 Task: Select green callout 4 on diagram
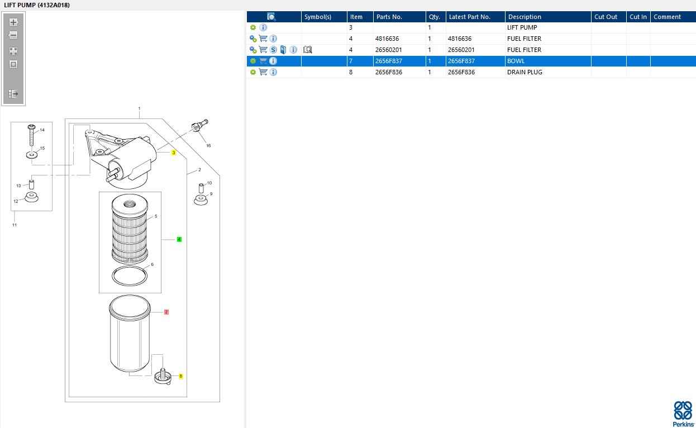[x=179, y=239]
